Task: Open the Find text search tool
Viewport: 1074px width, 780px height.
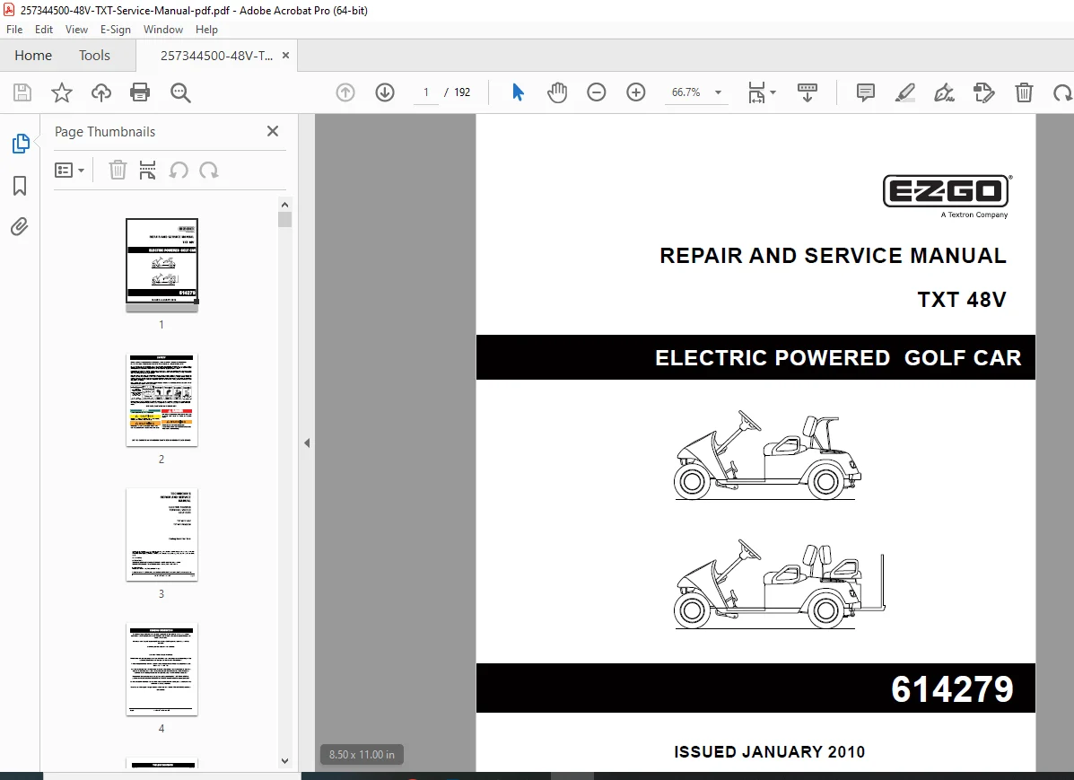Action: coord(181,92)
